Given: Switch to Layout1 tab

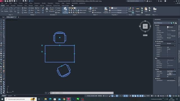Looking at the screenshot, I should [x=10, y=96].
